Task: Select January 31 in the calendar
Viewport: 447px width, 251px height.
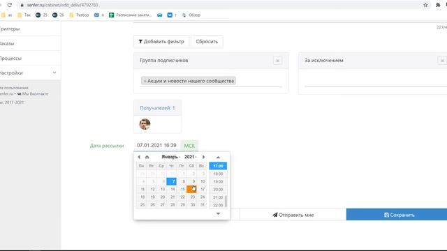Action: (x=202, y=204)
